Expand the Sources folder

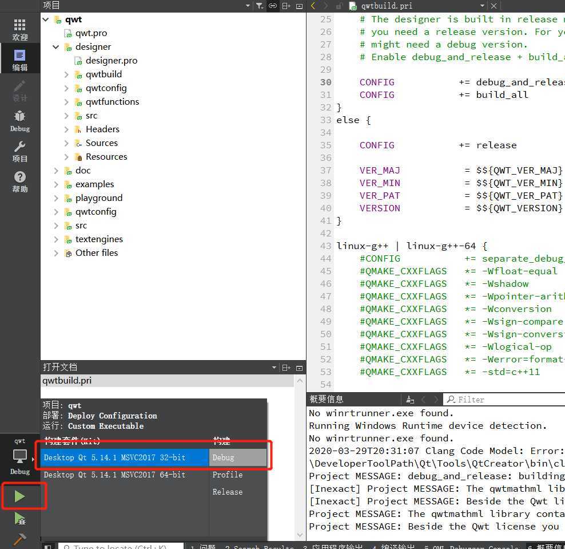tap(66, 143)
